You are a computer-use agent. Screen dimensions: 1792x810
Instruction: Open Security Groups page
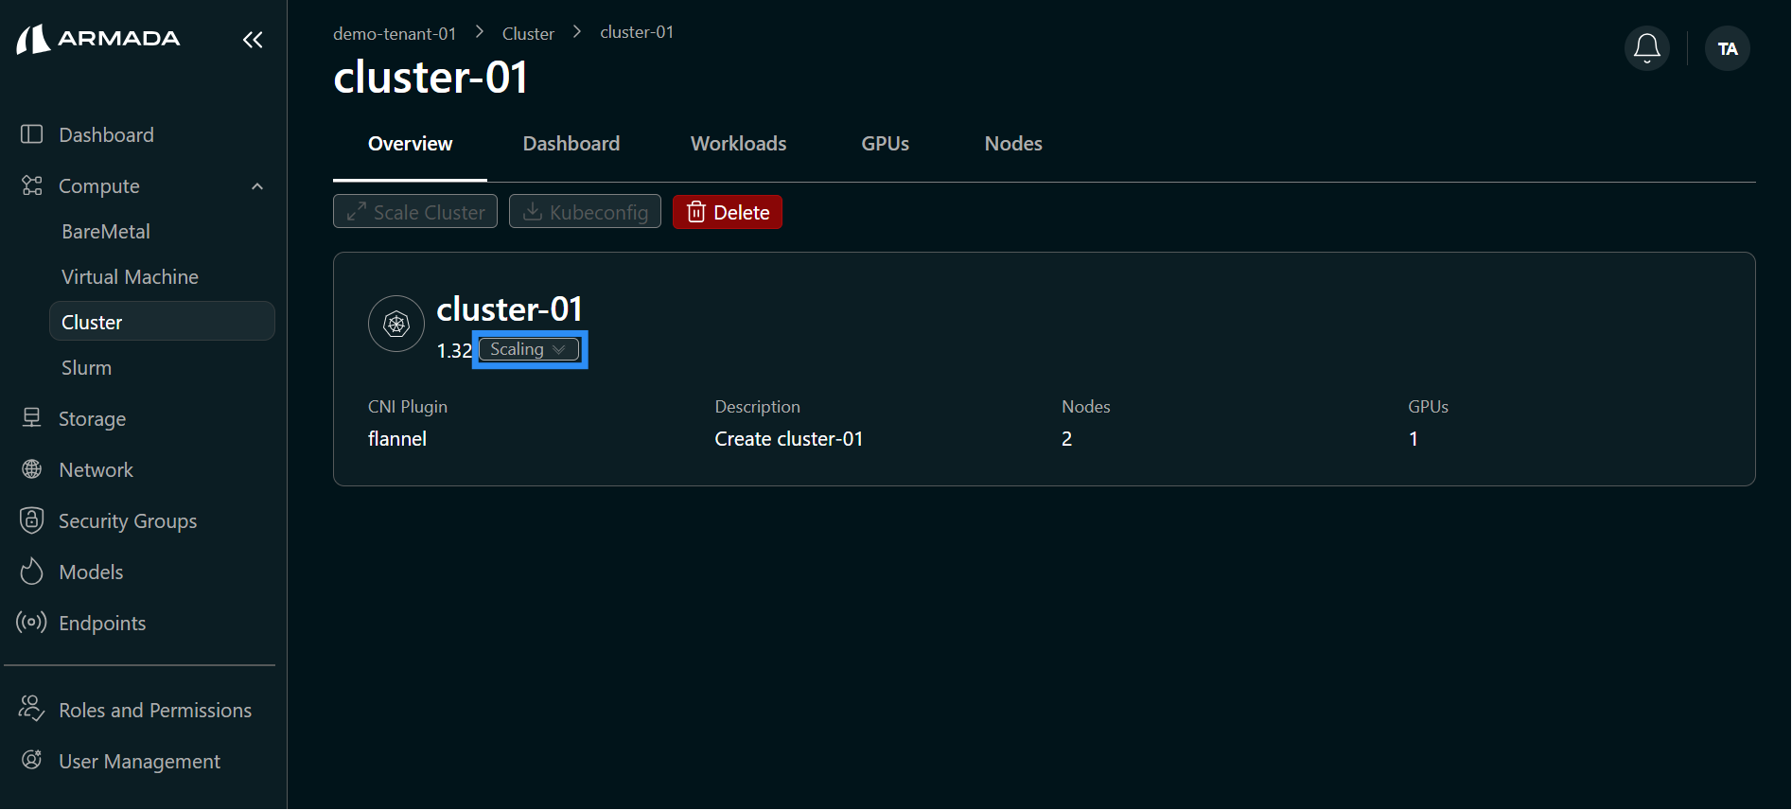click(128, 520)
